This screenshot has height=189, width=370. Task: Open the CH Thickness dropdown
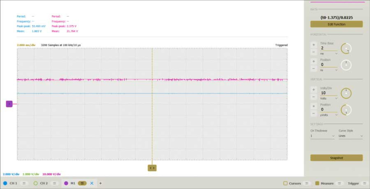[322, 136]
